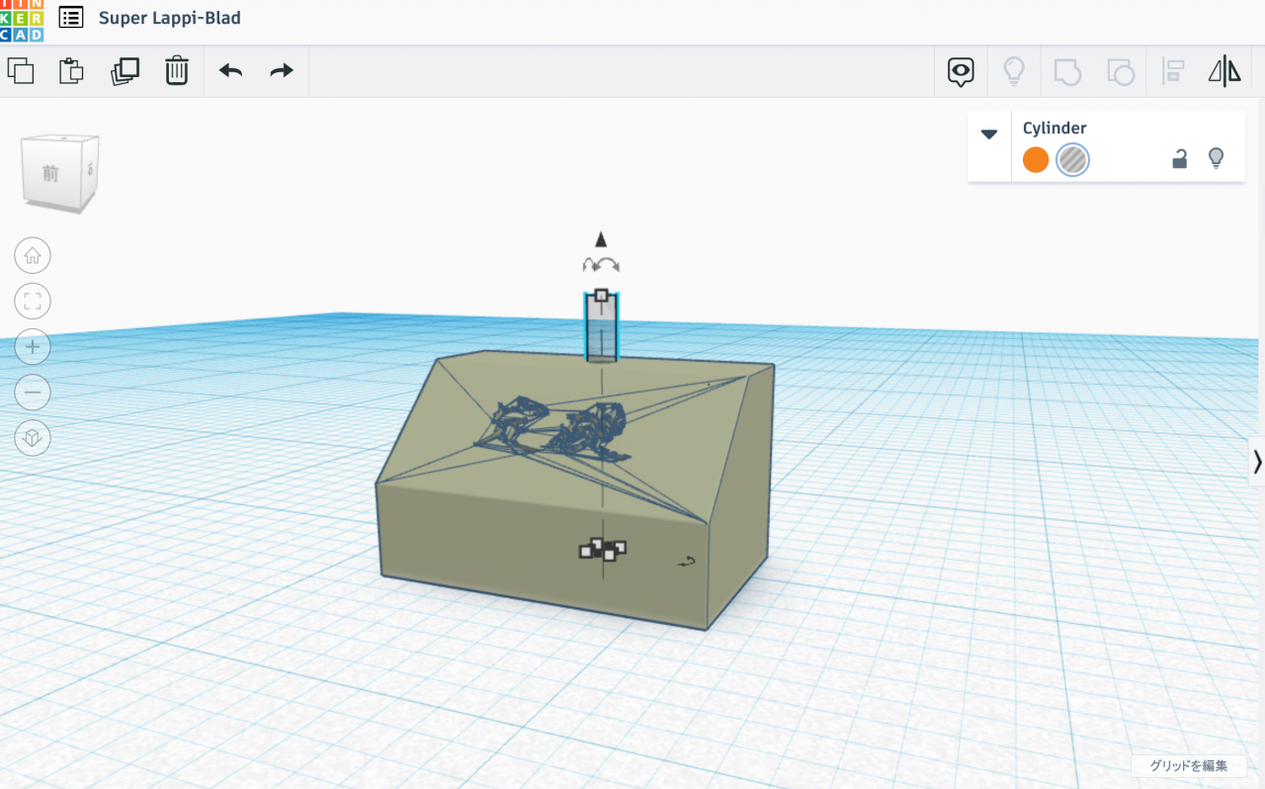The image size is (1265, 789).
Task: Click the cylinder top height handle
Action: click(601, 295)
